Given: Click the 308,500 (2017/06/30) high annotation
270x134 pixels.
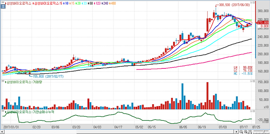Looking at the screenshot, I should pyautogui.click(x=234, y=5).
